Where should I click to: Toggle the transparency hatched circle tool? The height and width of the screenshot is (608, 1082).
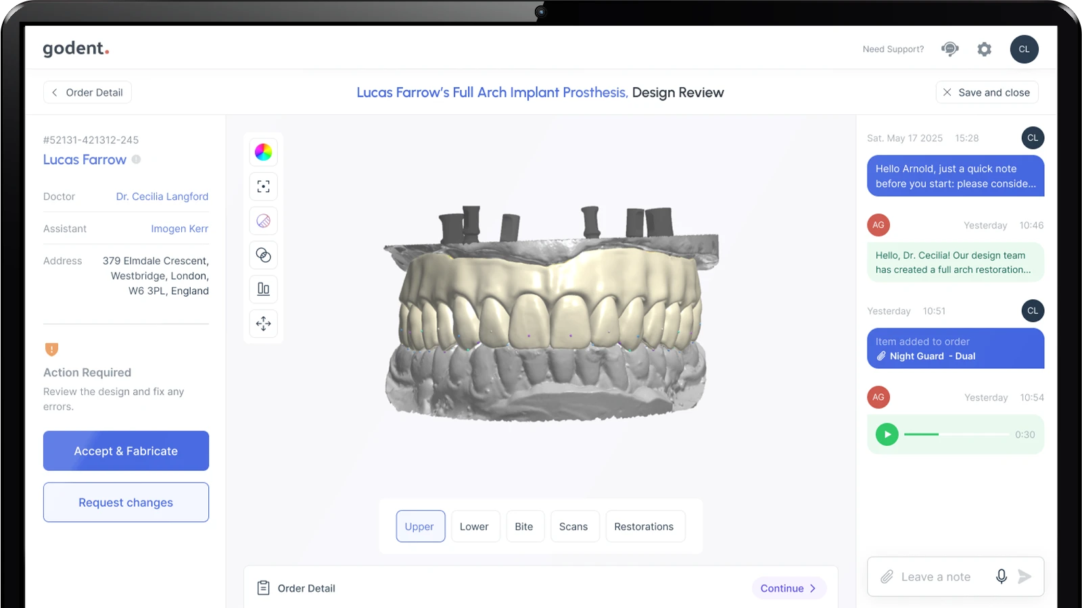pyautogui.click(x=263, y=221)
